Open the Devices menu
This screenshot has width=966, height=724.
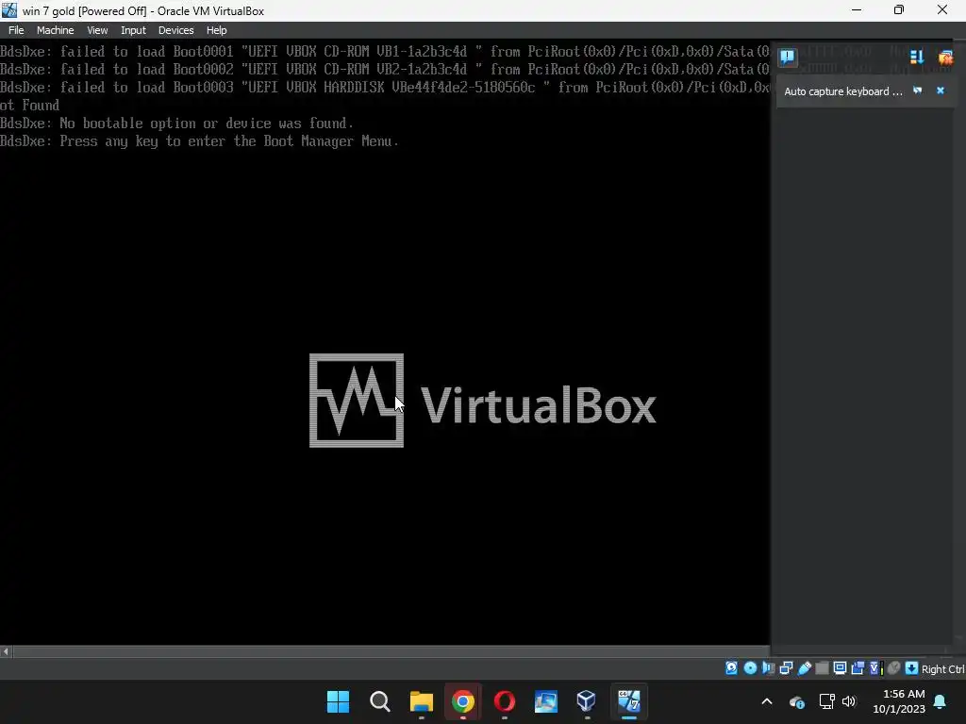tap(175, 30)
